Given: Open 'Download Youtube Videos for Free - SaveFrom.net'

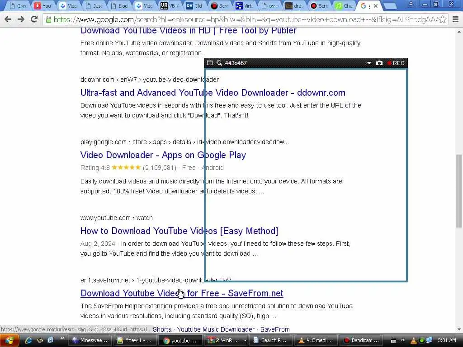Looking at the screenshot, I should point(182,293).
